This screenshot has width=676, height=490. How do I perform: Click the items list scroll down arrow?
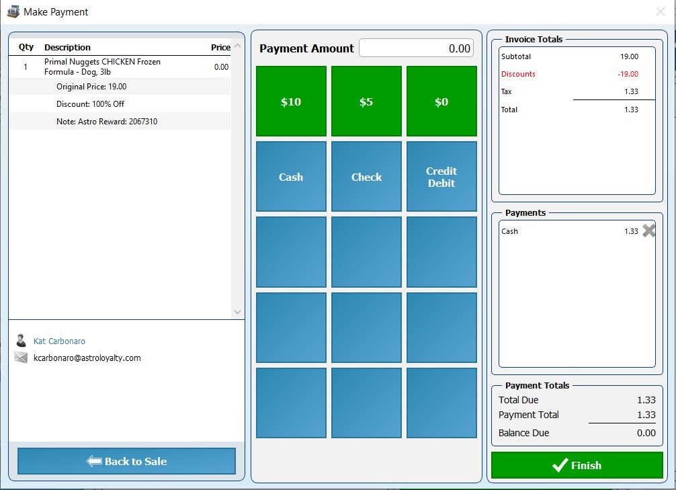click(237, 312)
